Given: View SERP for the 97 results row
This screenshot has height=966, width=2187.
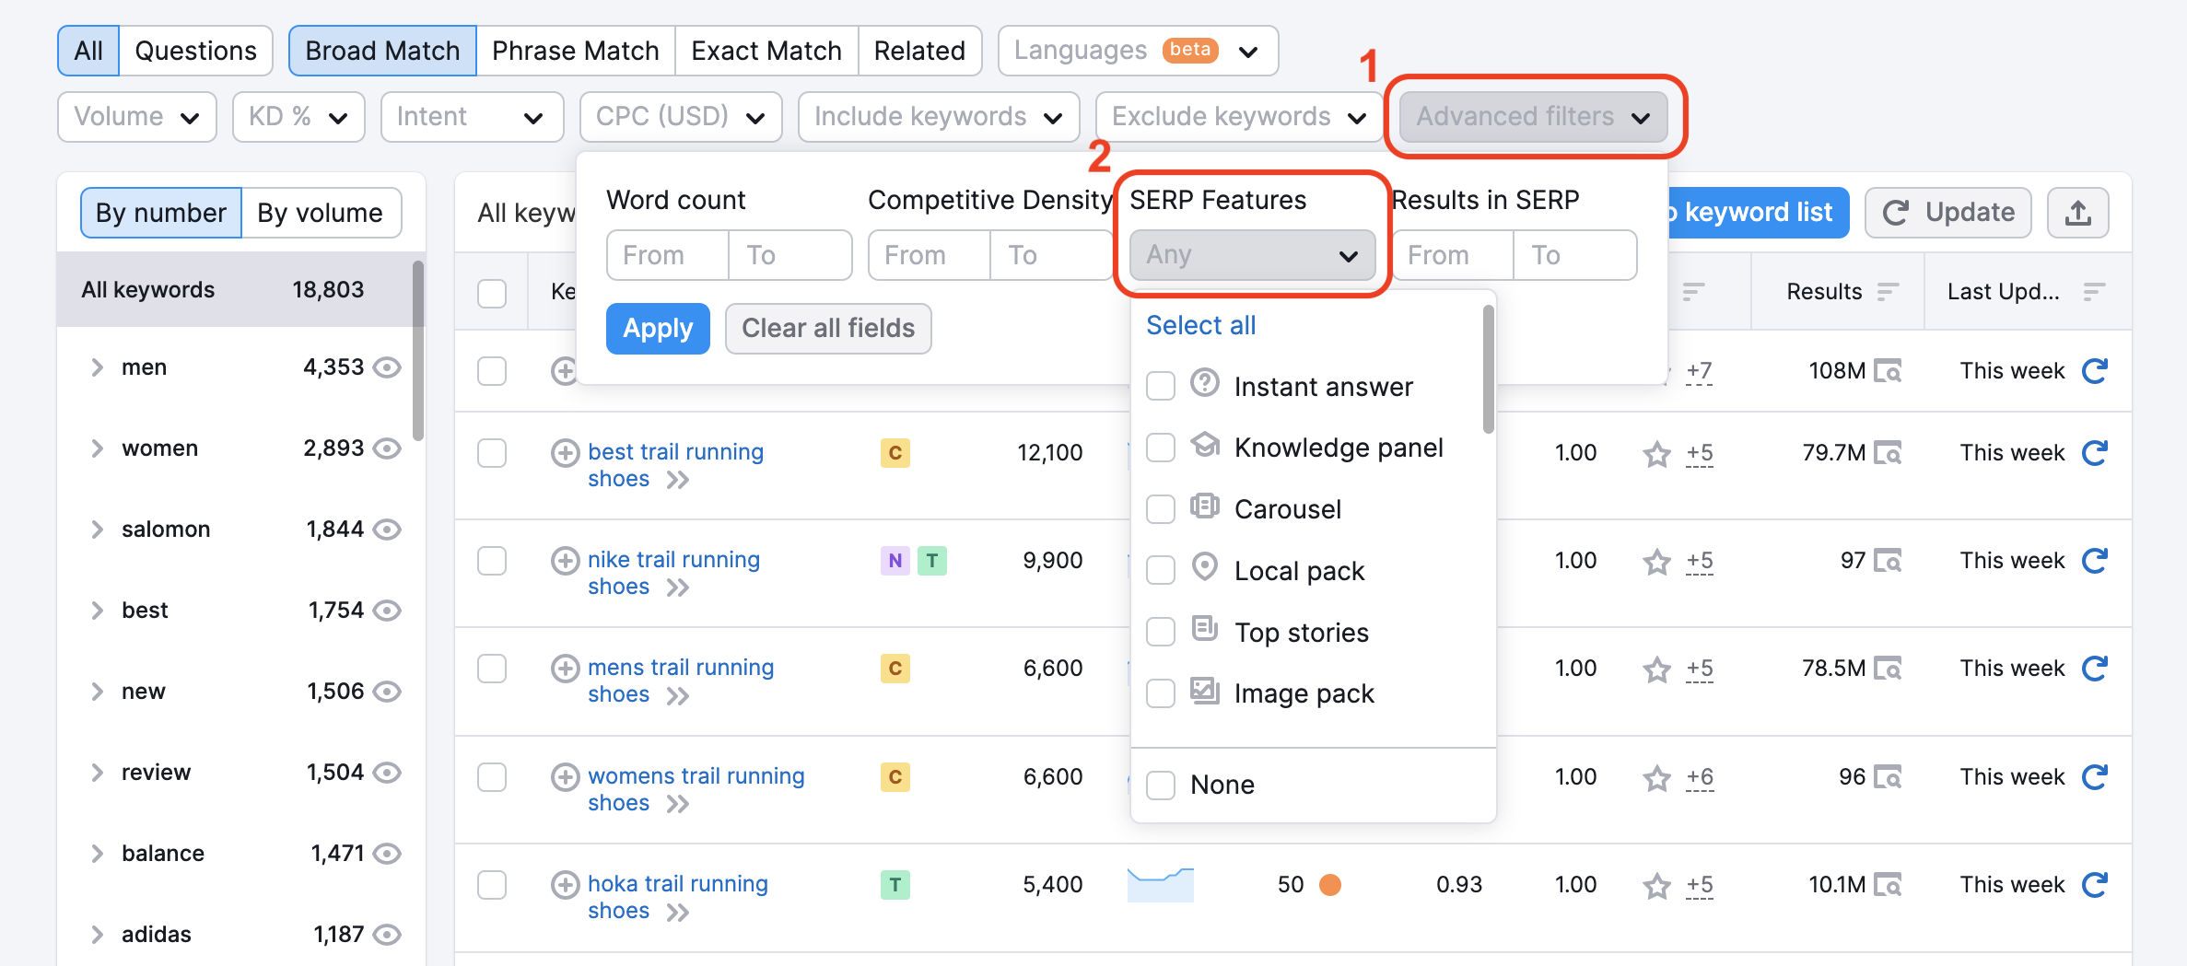Looking at the screenshot, I should (x=1888, y=561).
